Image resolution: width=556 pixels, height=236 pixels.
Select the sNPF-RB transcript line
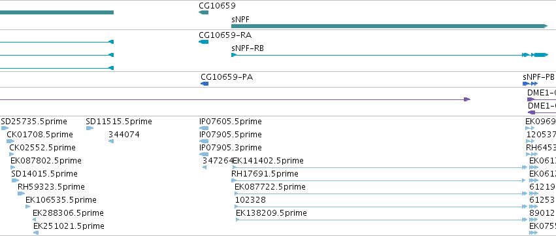coord(389,55)
